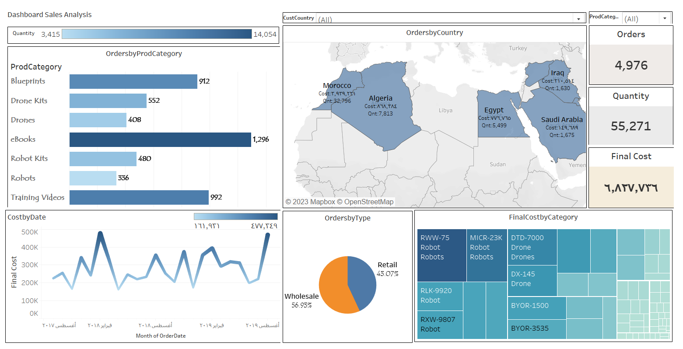Screen dimensions: 683x349
Task: Click the Quantity color legend gradient
Action: coord(157,34)
